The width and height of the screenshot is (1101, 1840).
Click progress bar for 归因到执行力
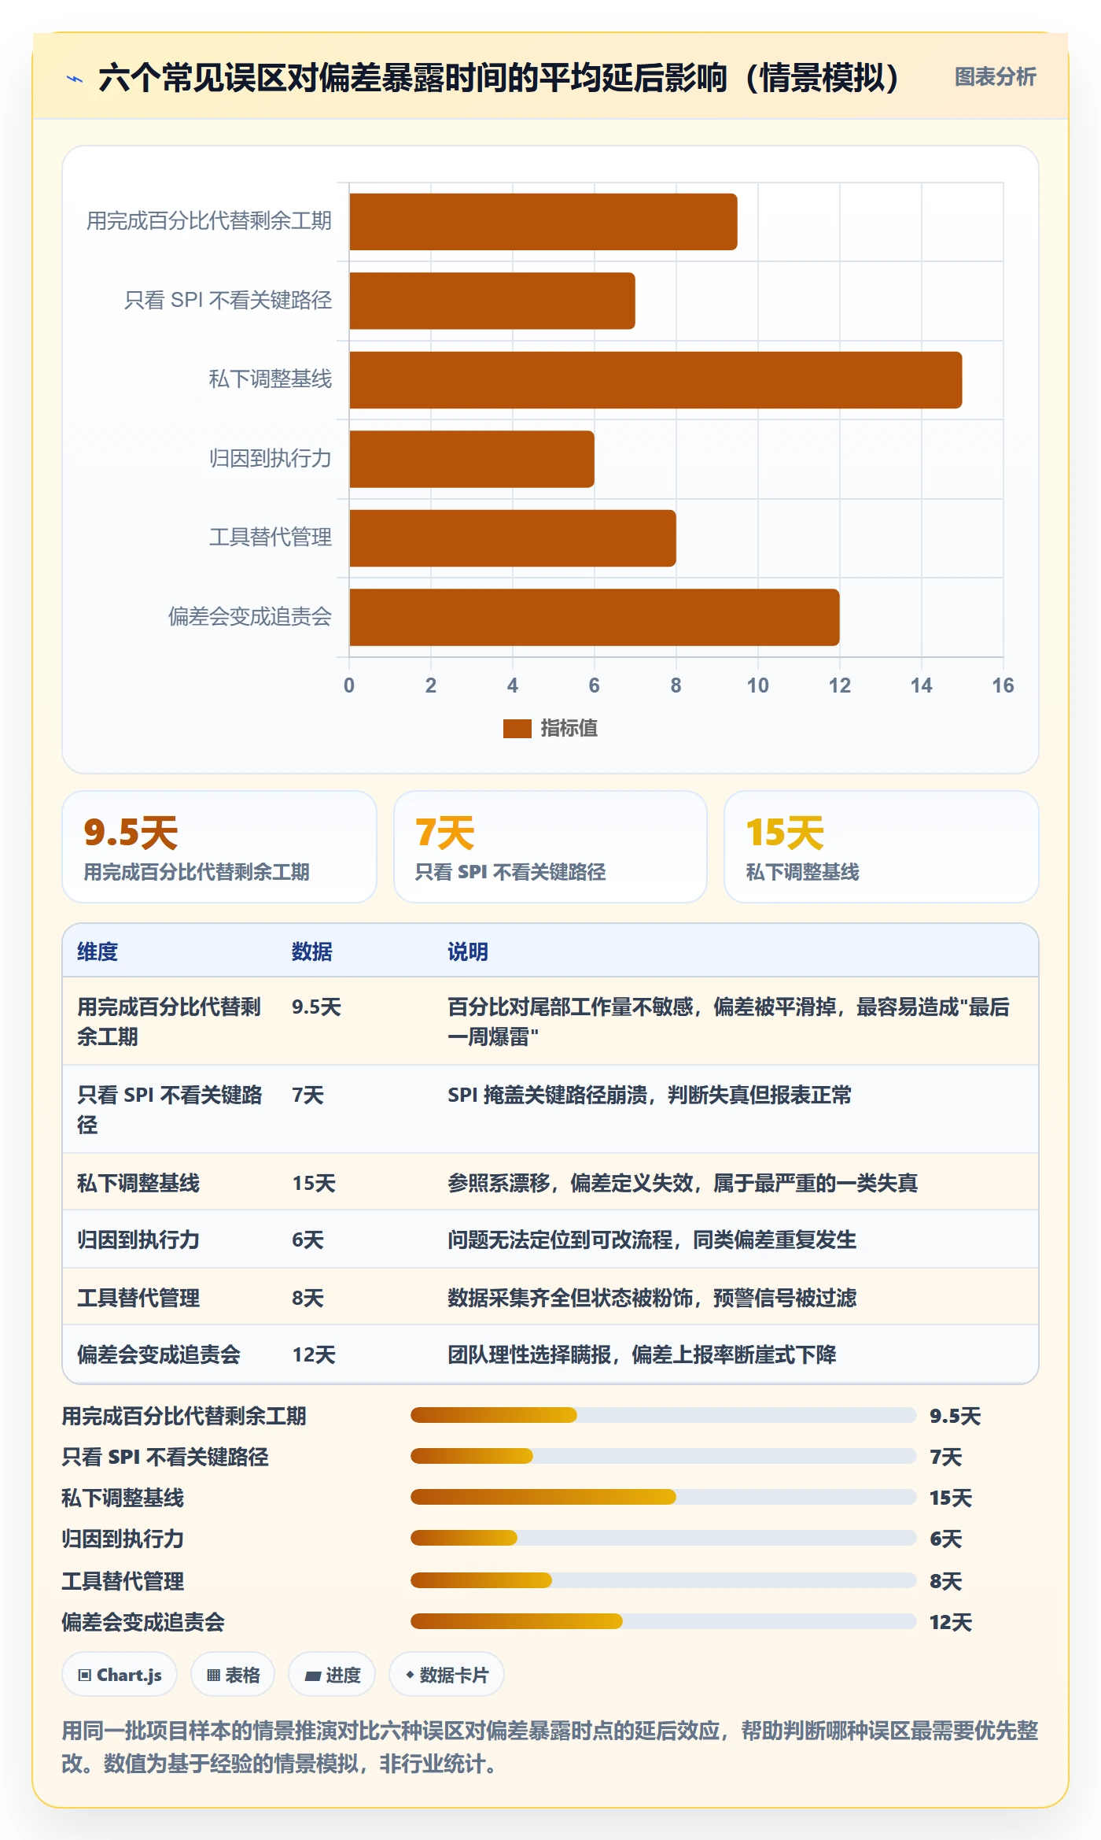[663, 1538]
